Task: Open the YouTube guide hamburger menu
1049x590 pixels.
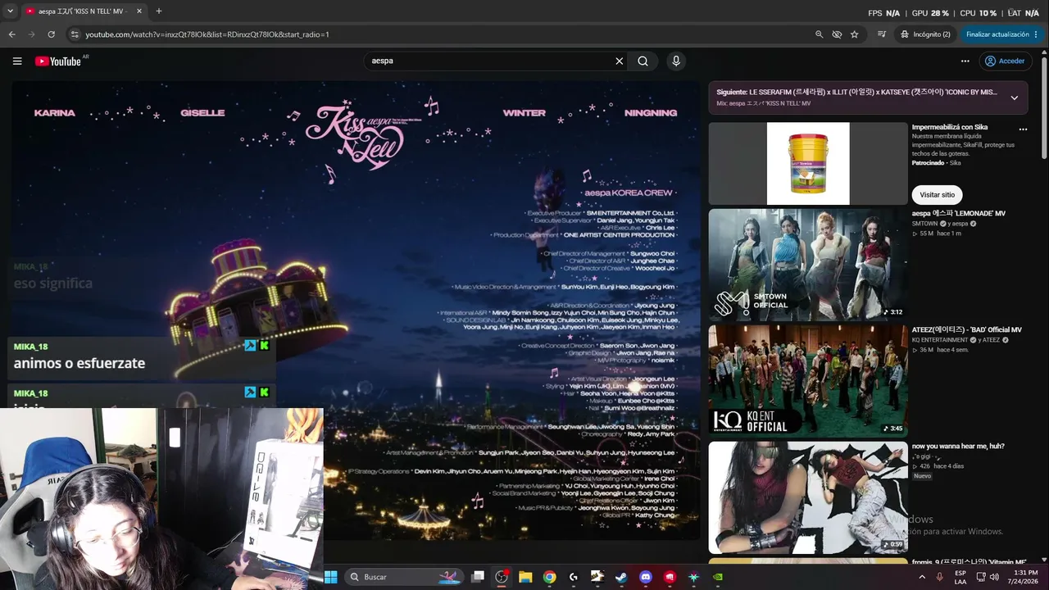Action: (x=17, y=61)
